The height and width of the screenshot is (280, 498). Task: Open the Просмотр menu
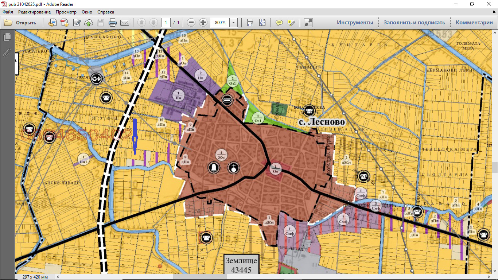click(x=66, y=12)
